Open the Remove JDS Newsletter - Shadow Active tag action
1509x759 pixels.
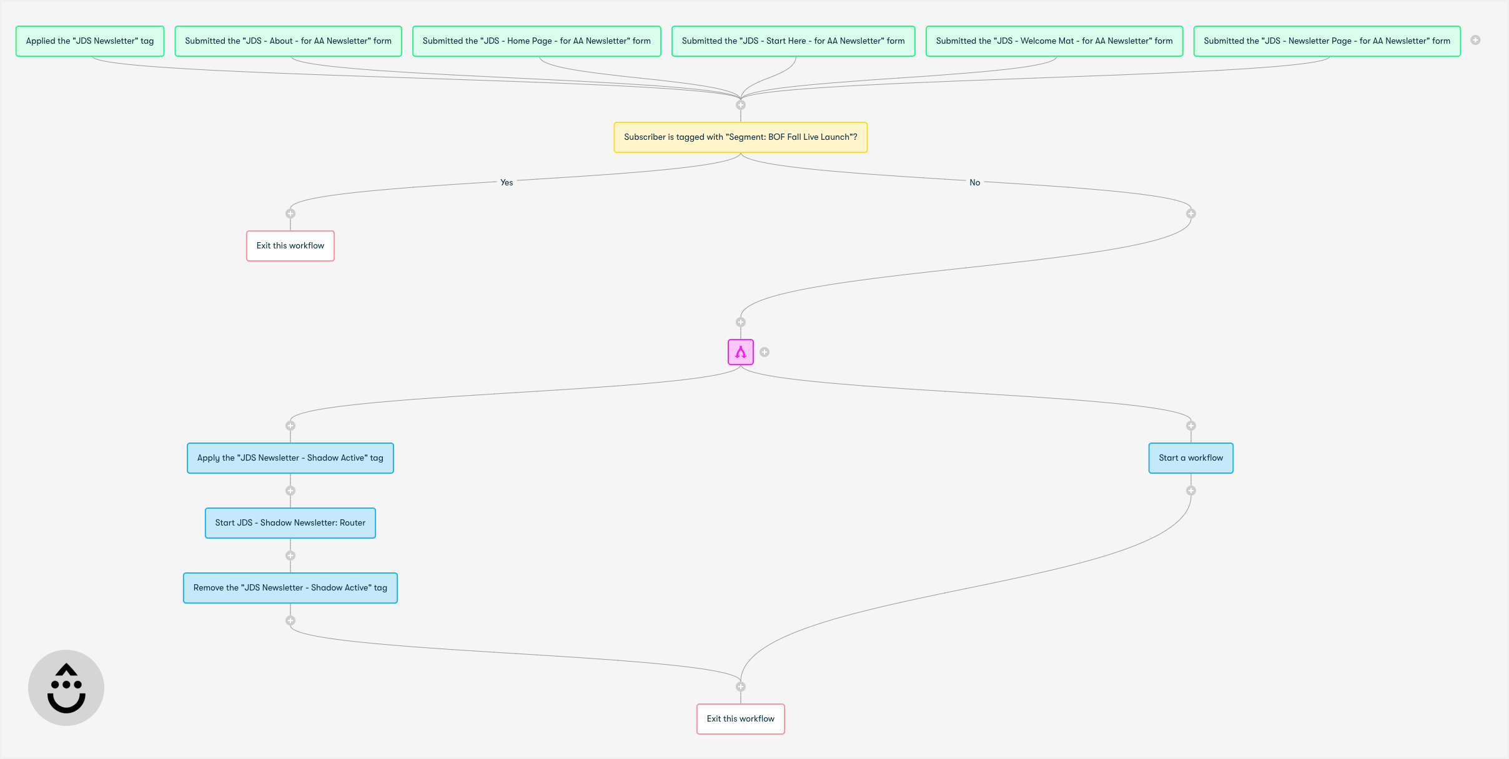click(290, 587)
